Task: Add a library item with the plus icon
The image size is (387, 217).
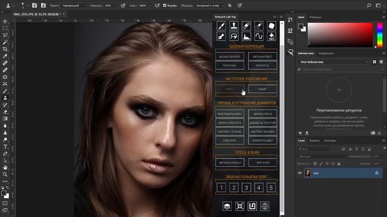Action: click(x=300, y=133)
